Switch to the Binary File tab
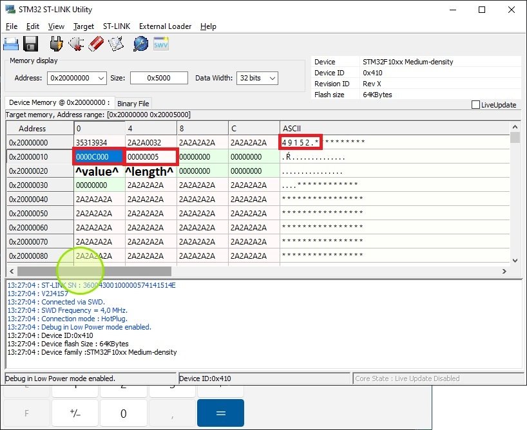Screen dimensions: 527x430 pyautogui.click(x=133, y=104)
